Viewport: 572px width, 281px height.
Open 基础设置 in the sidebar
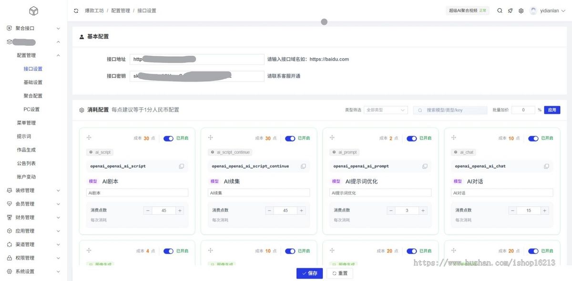33,82
